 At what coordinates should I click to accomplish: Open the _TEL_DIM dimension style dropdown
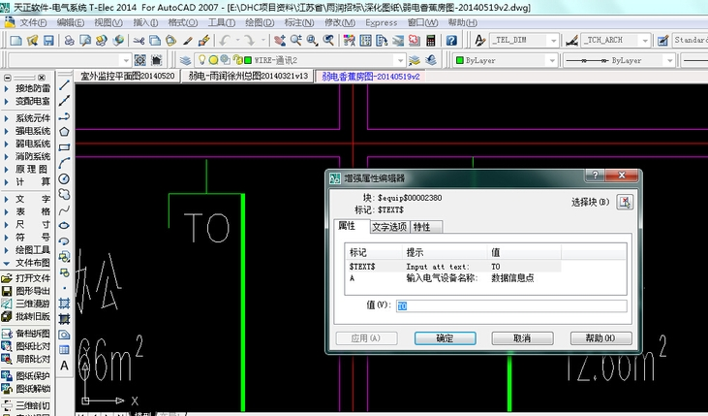pos(554,41)
